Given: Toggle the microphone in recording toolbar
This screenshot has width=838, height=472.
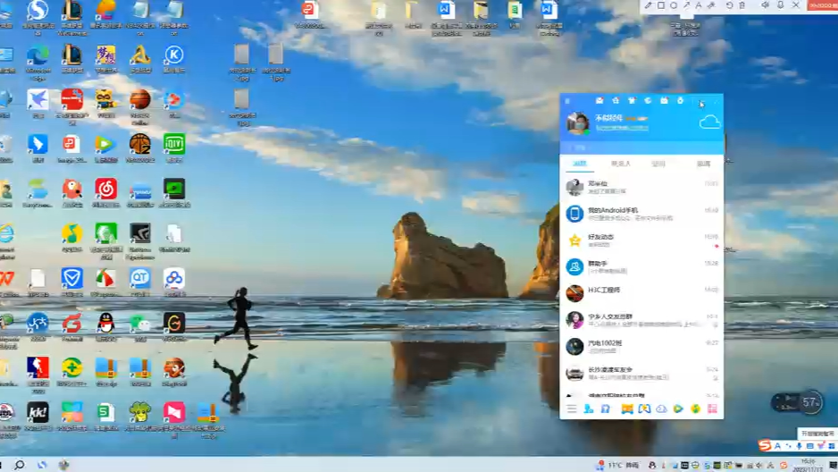Looking at the screenshot, I should [x=780, y=4].
